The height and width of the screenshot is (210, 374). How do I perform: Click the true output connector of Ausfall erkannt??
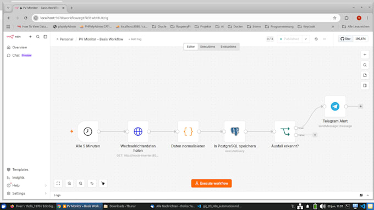(x=296, y=128)
